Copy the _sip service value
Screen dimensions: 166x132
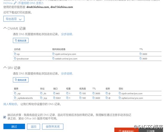coord(15,93)
